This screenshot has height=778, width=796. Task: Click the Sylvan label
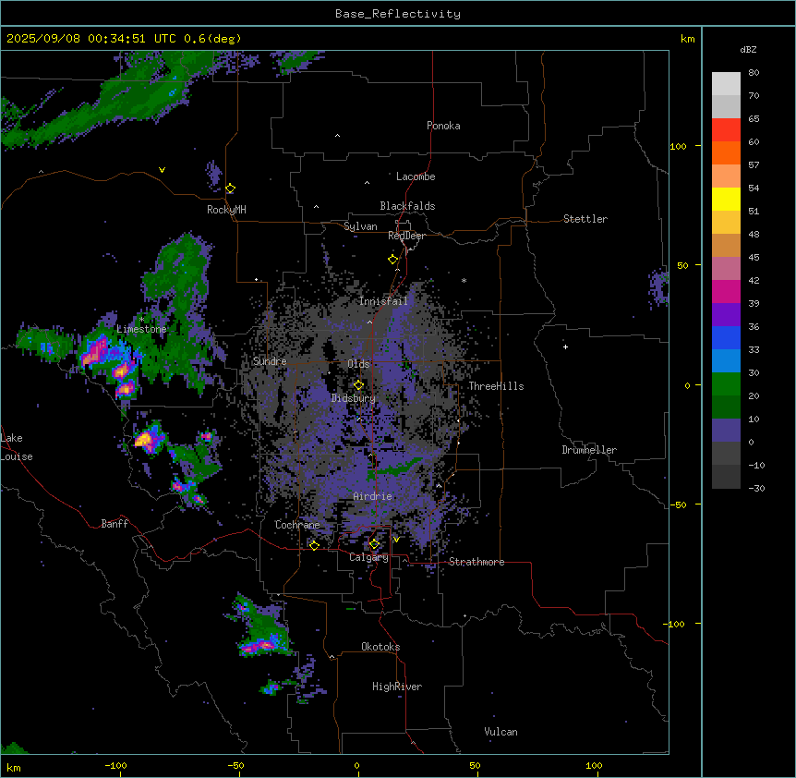coord(360,226)
